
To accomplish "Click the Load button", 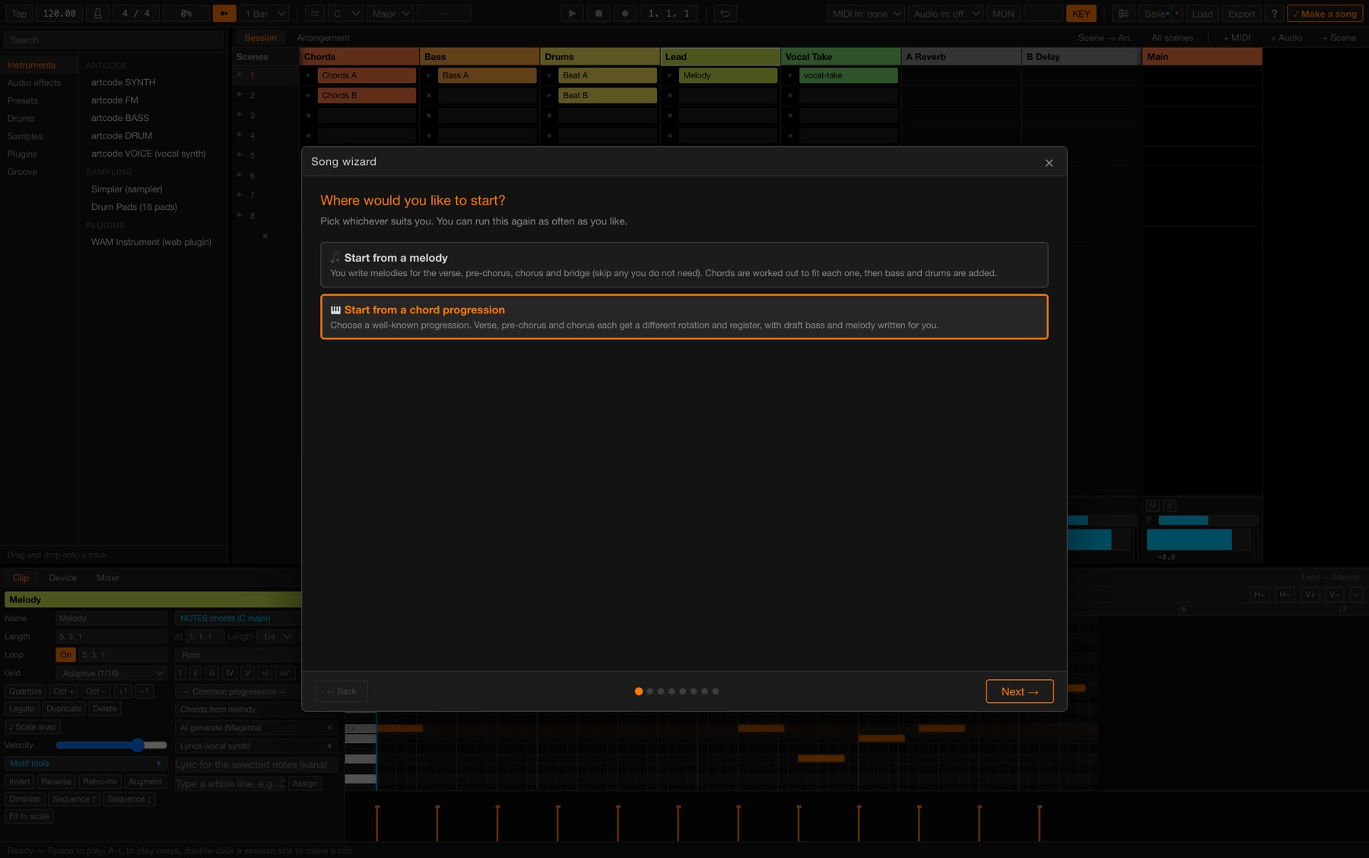I will click(x=1202, y=14).
